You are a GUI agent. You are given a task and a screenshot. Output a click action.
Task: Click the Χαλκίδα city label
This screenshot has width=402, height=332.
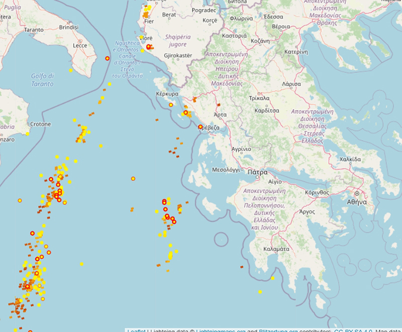pyautogui.click(x=350, y=159)
